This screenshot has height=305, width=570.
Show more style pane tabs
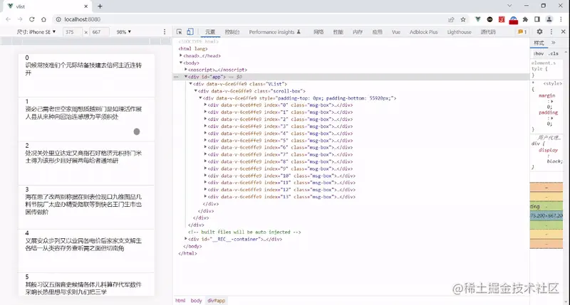click(554, 43)
